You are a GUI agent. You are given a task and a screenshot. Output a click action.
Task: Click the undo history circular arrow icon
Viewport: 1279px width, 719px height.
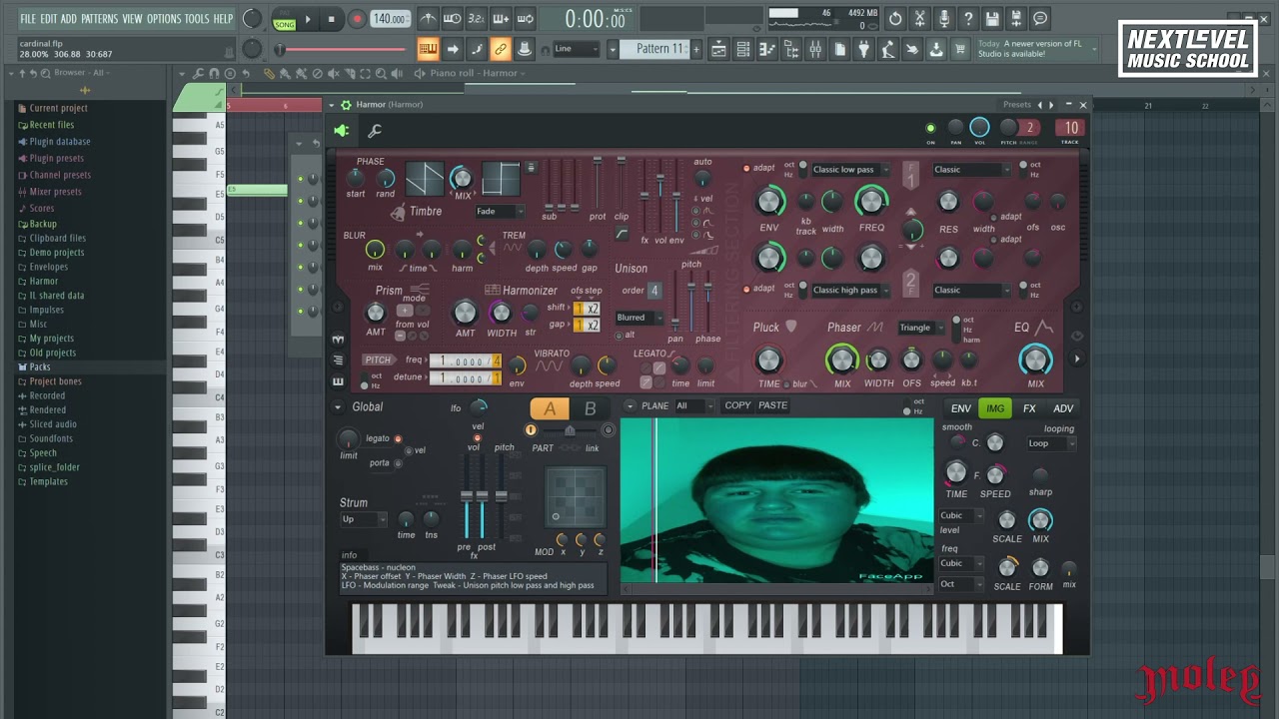[x=896, y=19]
